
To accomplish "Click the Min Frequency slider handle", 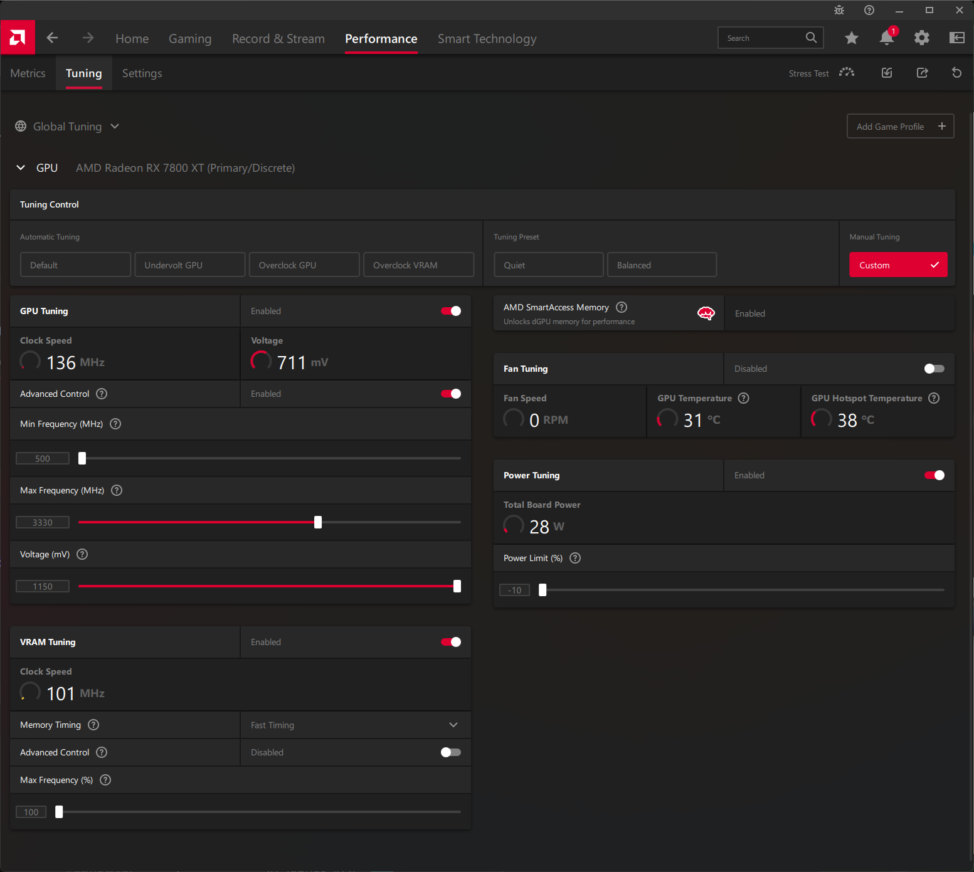I will [x=82, y=458].
